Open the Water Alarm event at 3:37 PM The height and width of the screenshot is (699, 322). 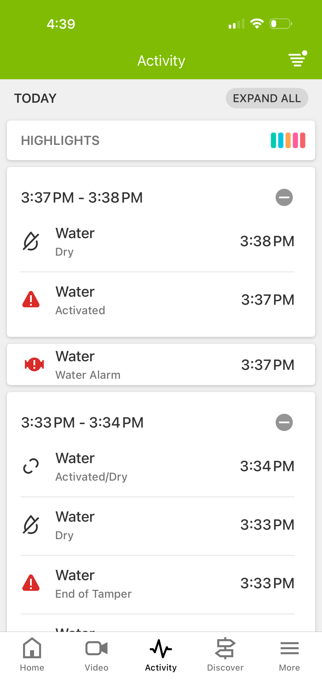pos(161,364)
